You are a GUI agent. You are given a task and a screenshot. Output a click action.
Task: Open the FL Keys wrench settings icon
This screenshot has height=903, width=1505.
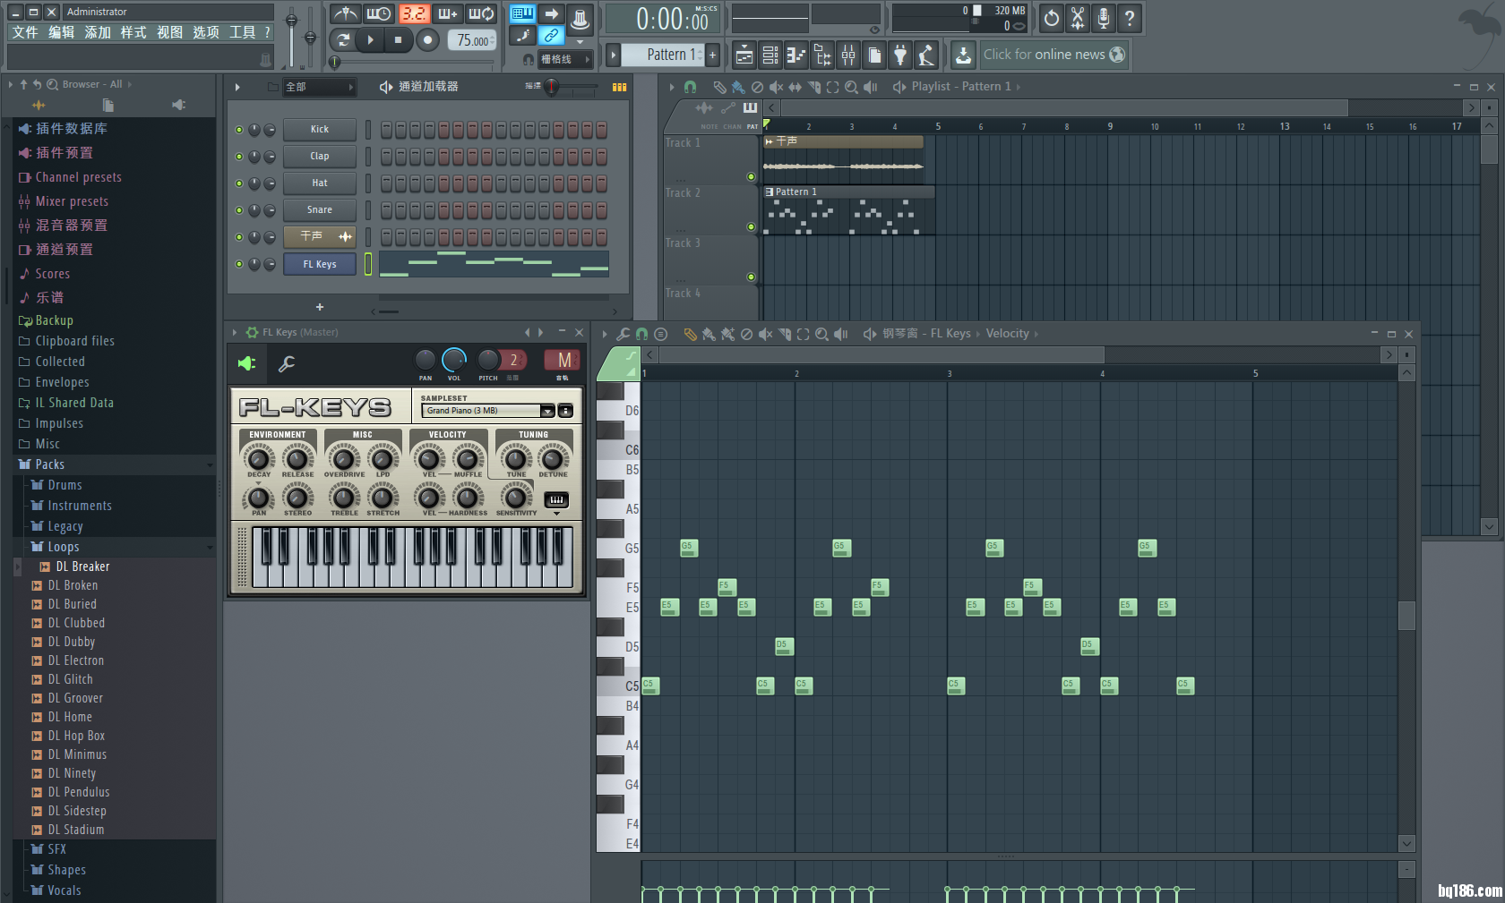coord(287,363)
